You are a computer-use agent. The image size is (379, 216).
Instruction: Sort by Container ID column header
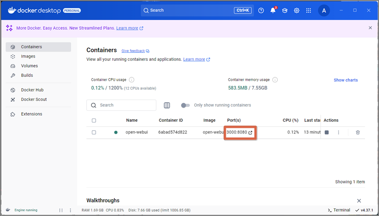pos(171,120)
